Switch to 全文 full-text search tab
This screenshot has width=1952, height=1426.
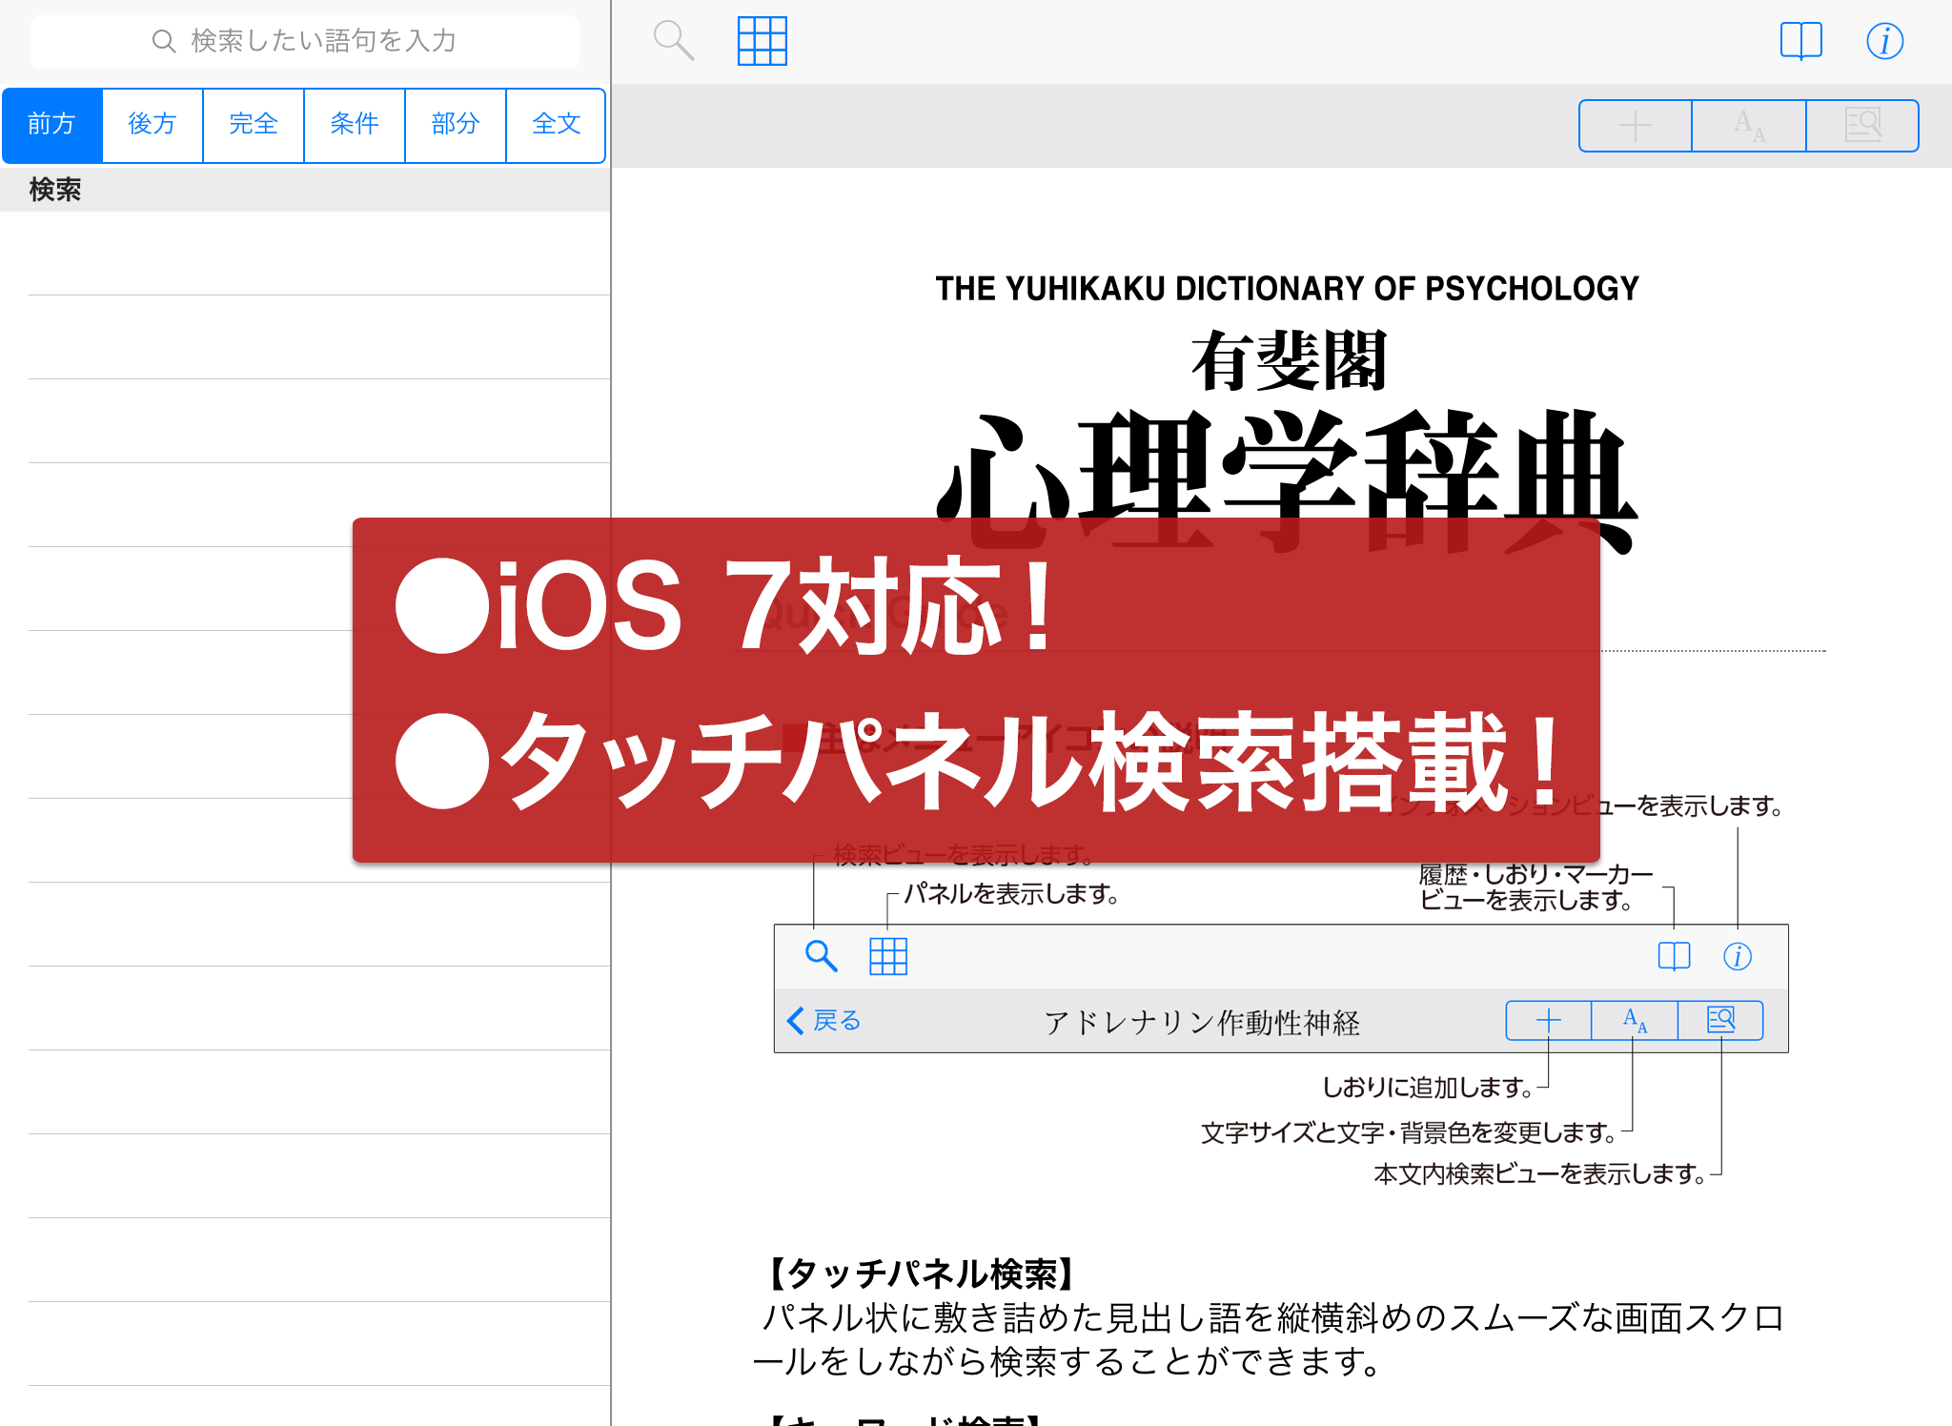(556, 124)
